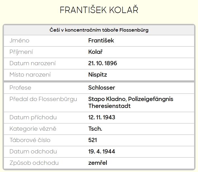Click the table header about Flossenbürg camp
The height and width of the screenshot is (172, 198).
pyautogui.click(x=99, y=30)
